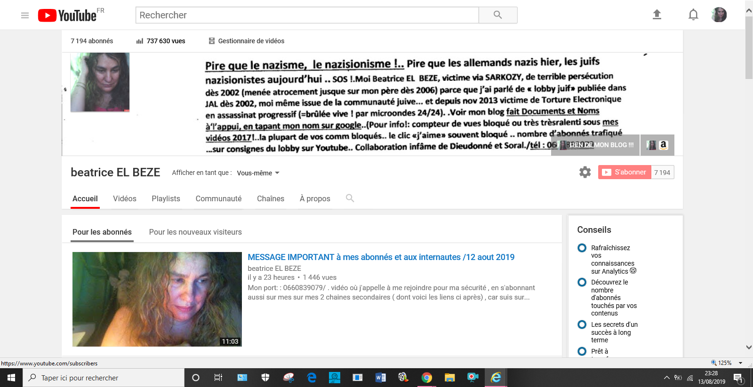
Task: Switch to Pour les nouveaux visiteurs view
Action: pos(195,232)
